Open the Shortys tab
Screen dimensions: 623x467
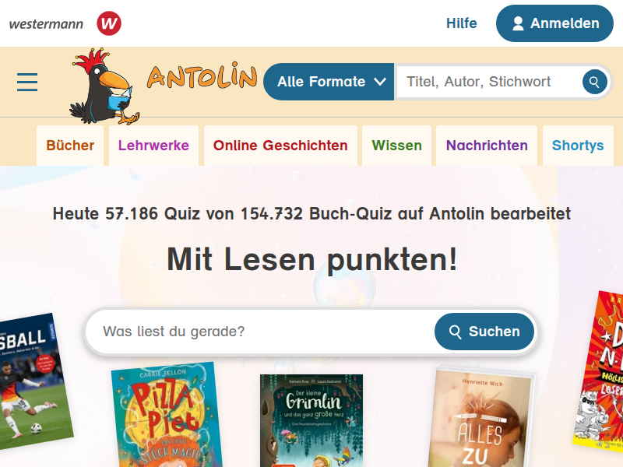[x=578, y=146]
